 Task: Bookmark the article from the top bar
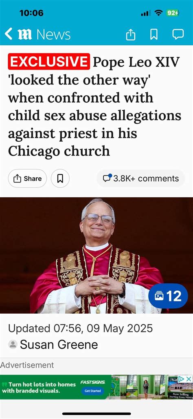154,34
